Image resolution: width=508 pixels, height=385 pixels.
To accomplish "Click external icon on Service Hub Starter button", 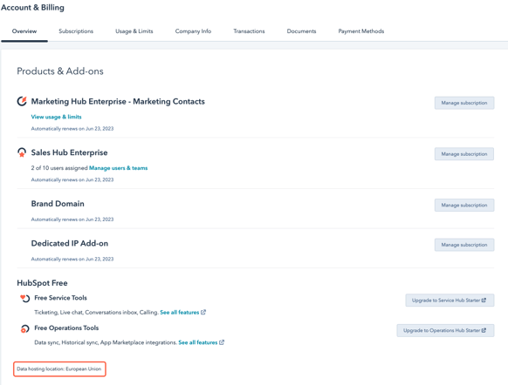I will [x=484, y=301].
